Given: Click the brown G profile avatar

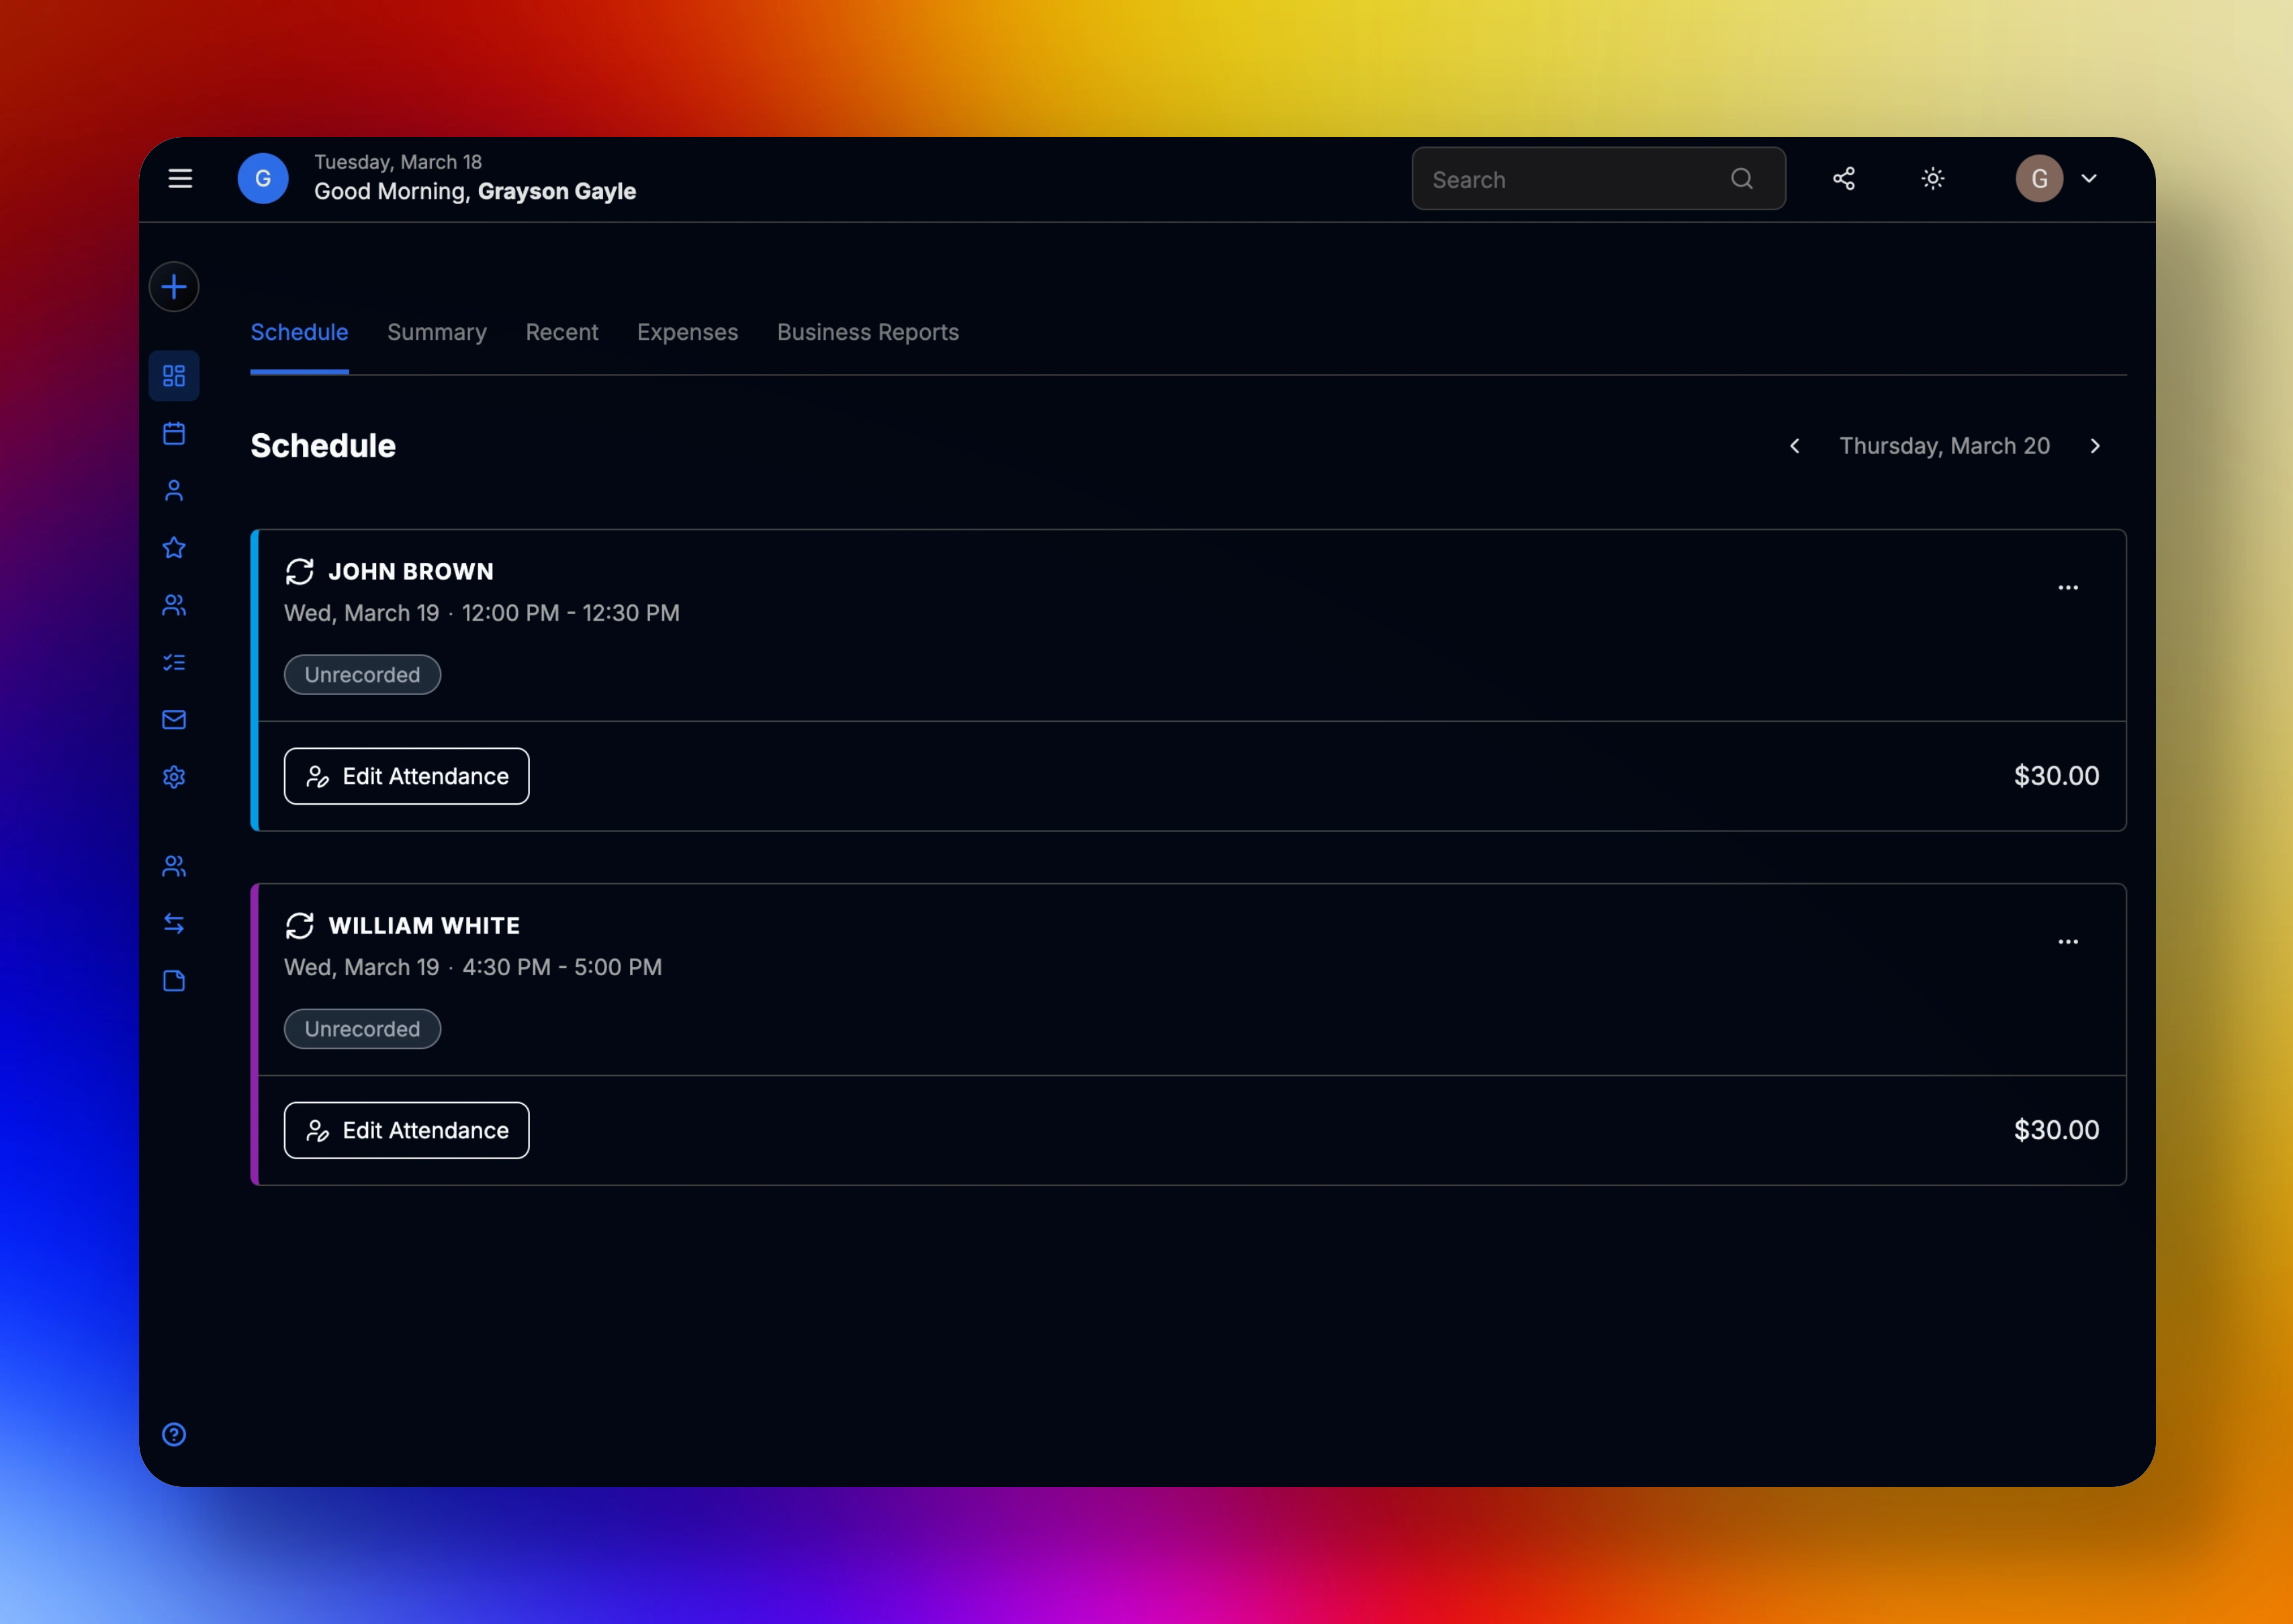Looking at the screenshot, I should point(2040,179).
